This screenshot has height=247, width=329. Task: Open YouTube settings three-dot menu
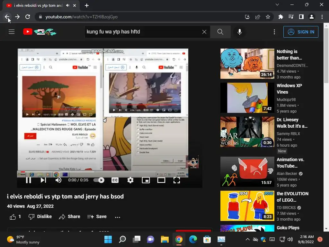274,32
